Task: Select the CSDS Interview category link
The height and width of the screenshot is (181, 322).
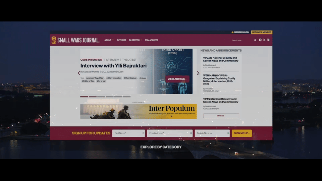Action: pyautogui.click(x=91, y=60)
